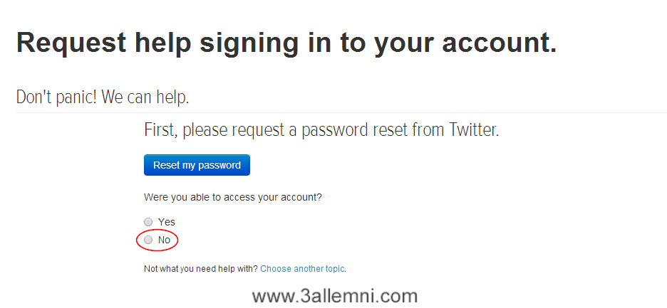Click the "We can help." phrase
Image resolution: width=667 pixels, height=308 pixels.
pyautogui.click(x=145, y=97)
